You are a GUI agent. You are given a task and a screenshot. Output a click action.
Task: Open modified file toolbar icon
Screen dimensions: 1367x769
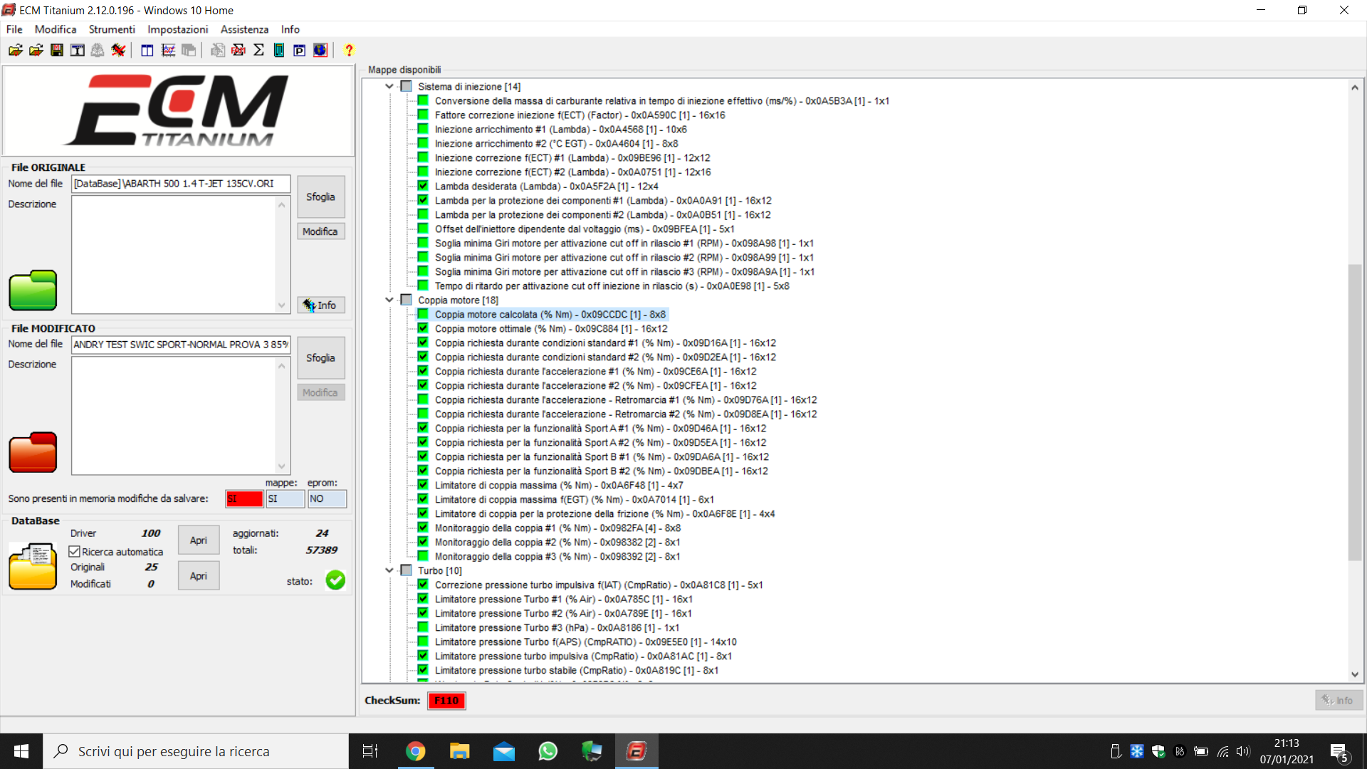point(36,51)
